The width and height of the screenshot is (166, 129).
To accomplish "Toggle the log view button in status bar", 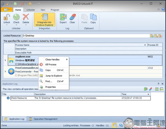I will [115, 125].
